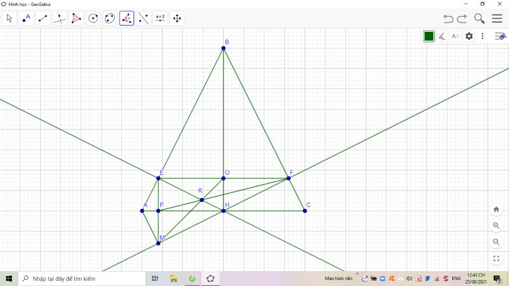Select point O on segment EF

pyautogui.click(x=223, y=178)
